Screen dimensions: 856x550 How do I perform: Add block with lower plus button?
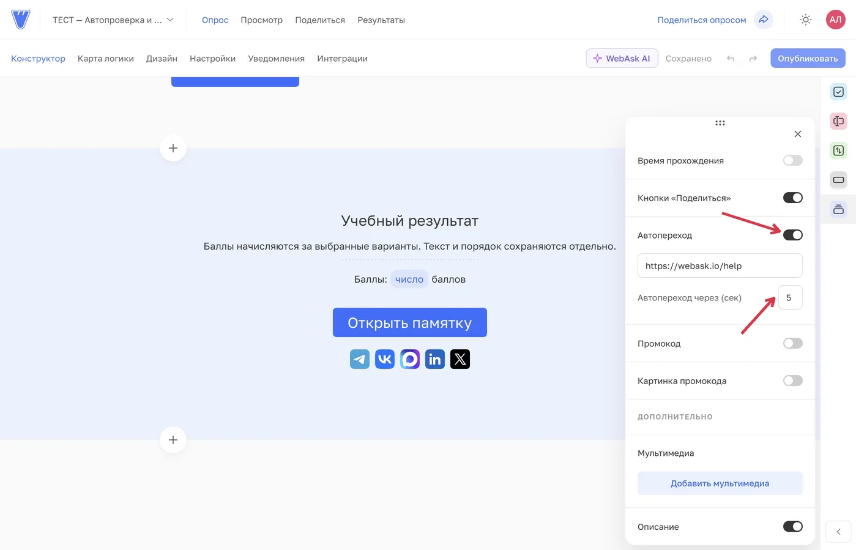[173, 440]
